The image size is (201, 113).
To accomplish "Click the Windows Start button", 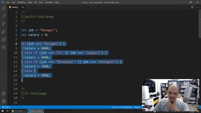I will tap(3, 111).
